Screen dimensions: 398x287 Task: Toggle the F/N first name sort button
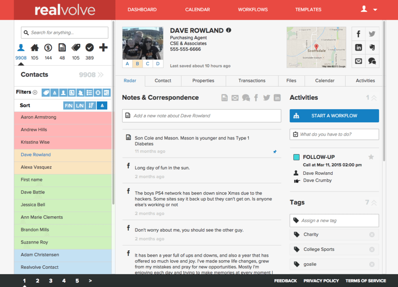click(68, 106)
